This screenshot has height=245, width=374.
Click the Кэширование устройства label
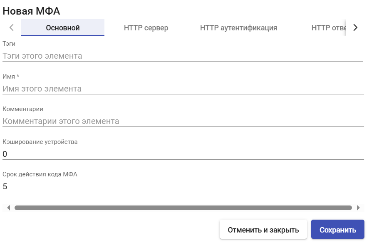[x=40, y=142]
